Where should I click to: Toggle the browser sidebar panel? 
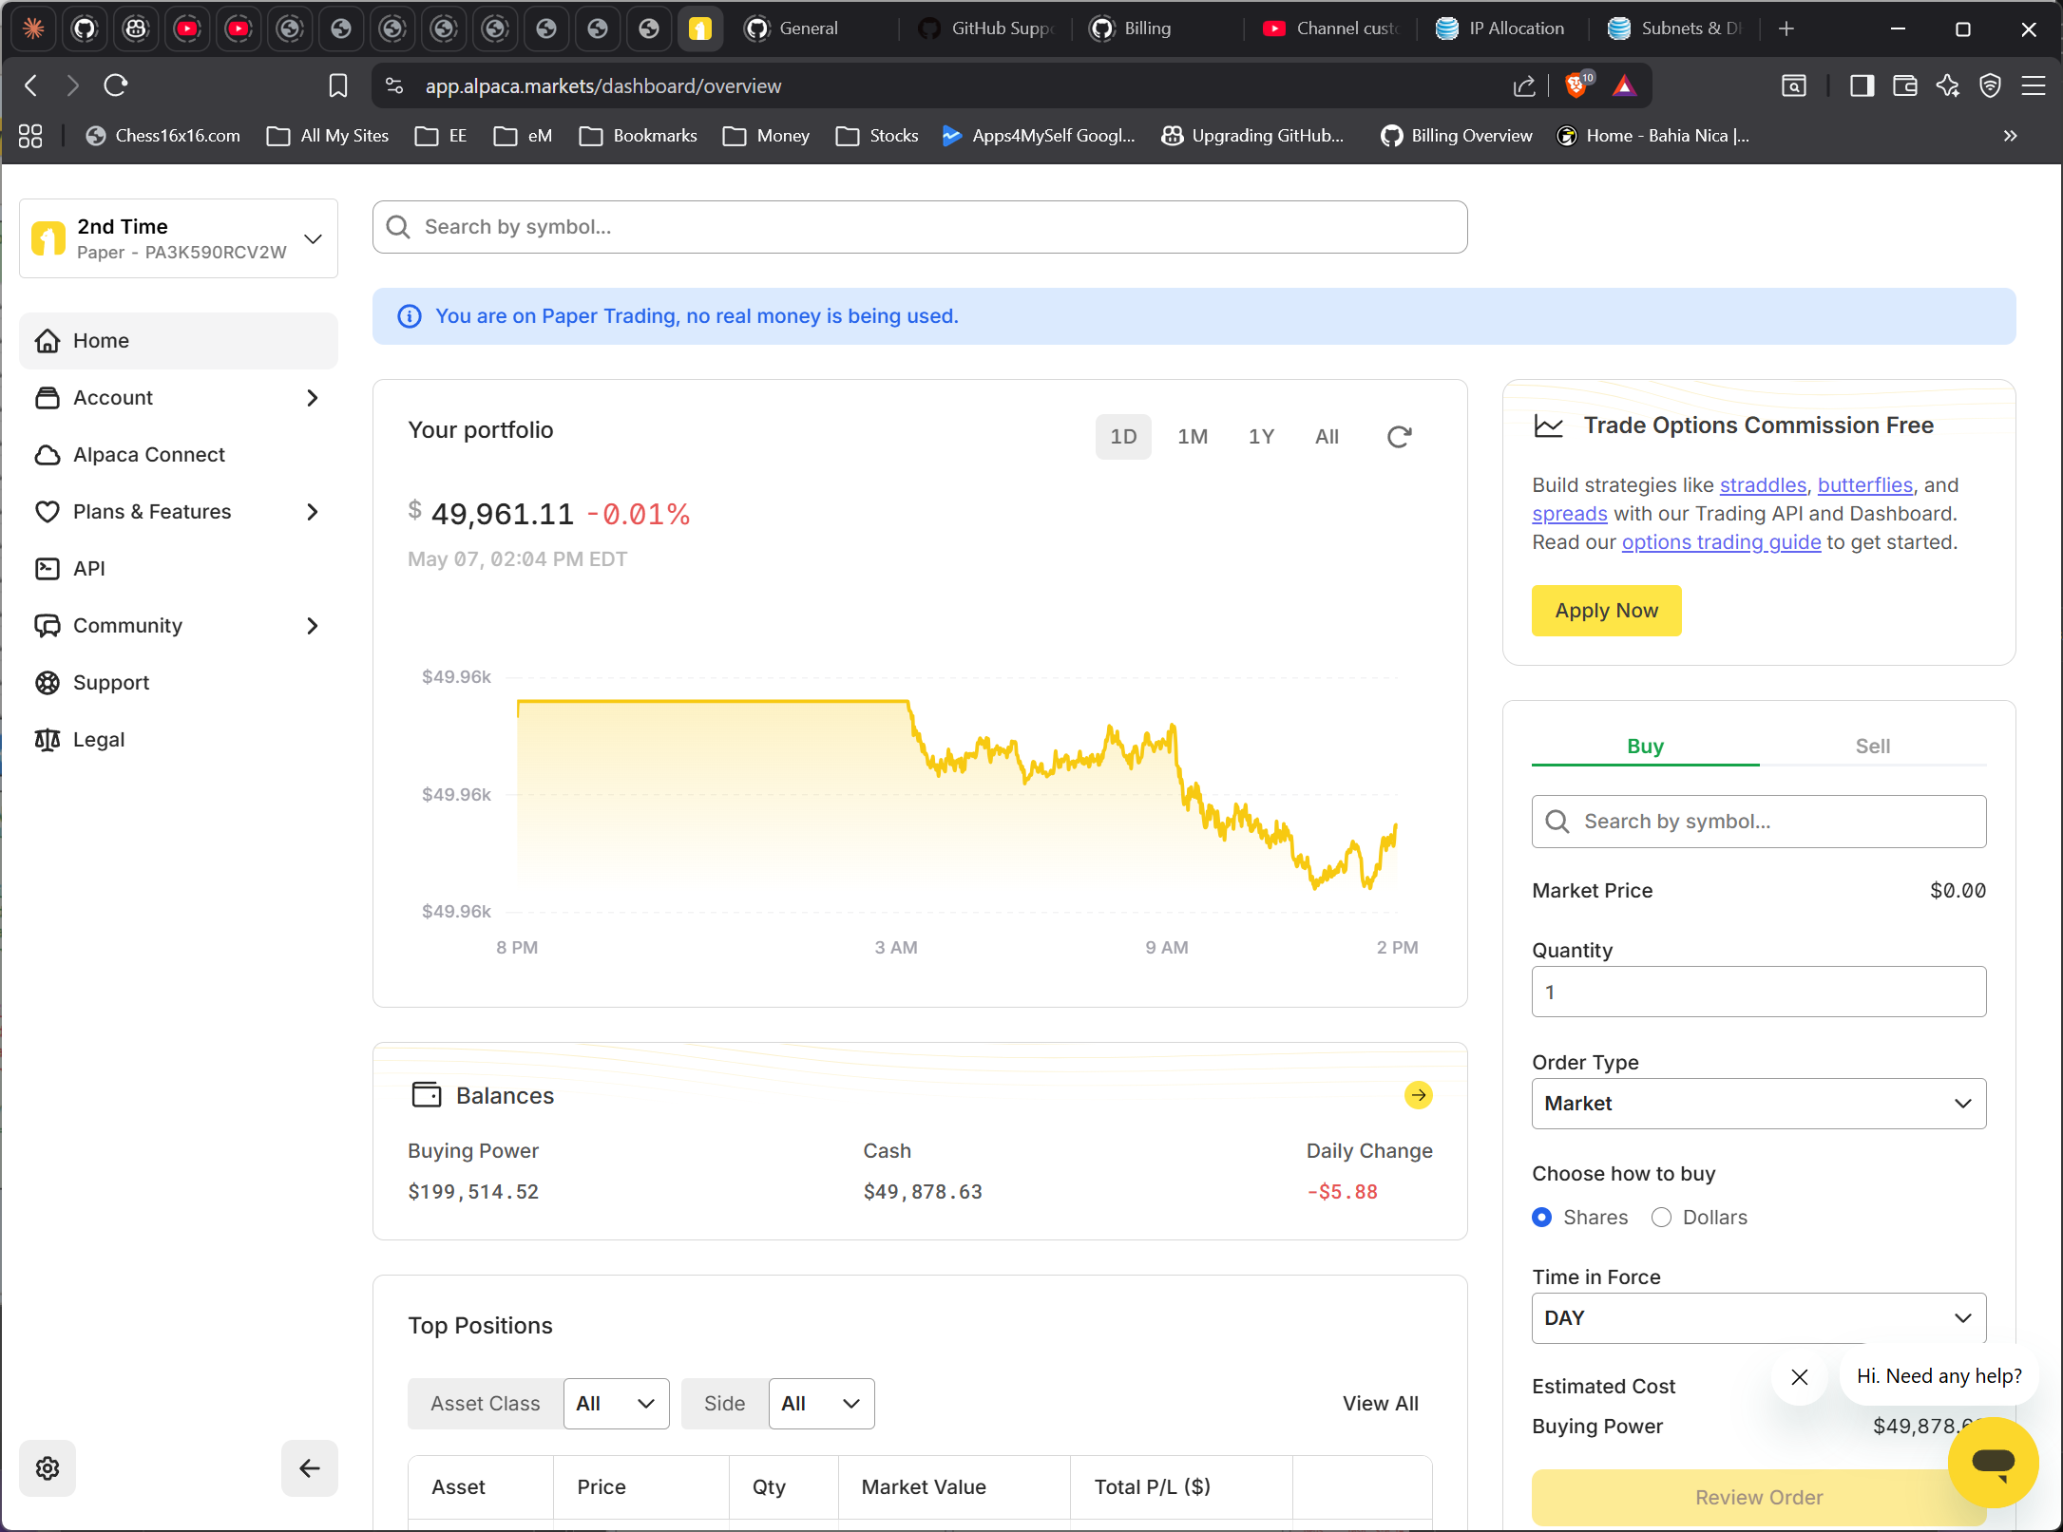1862,86
